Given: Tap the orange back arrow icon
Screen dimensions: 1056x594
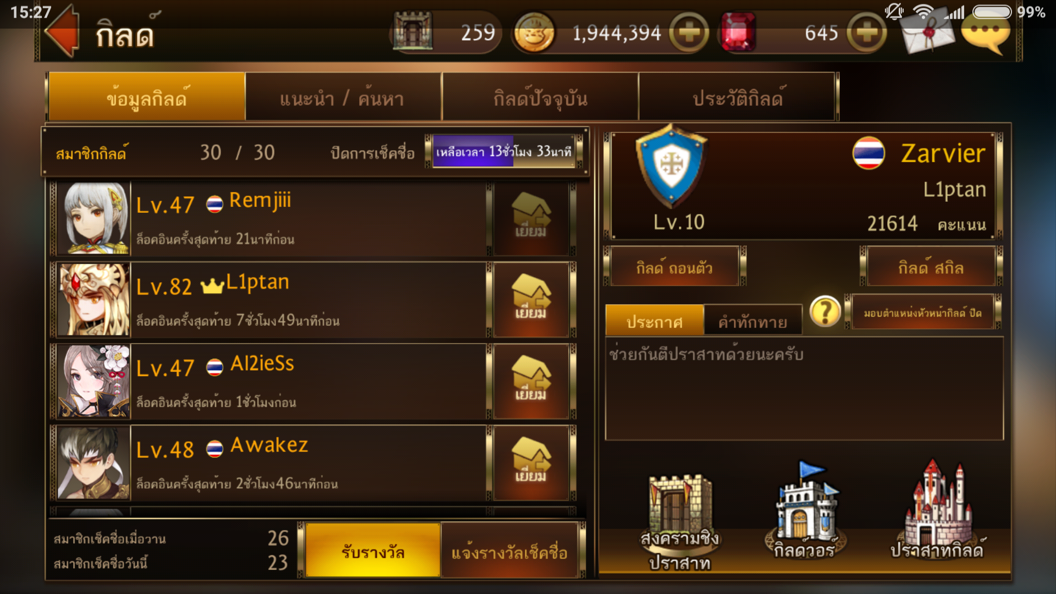Looking at the screenshot, I should pyautogui.click(x=62, y=31).
